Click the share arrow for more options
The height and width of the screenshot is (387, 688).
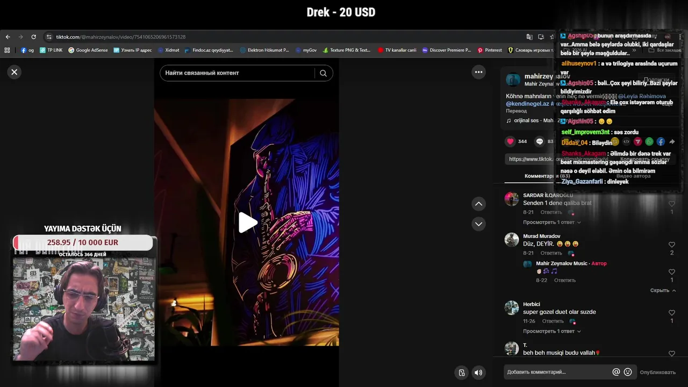(x=672, y=142)
